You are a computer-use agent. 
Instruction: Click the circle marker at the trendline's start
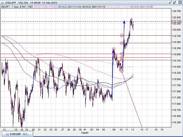(x=122, y=71)
